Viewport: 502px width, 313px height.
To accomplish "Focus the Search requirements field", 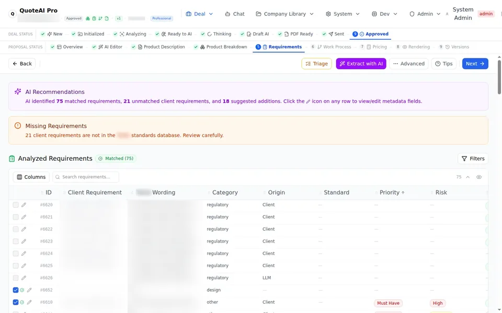I will (x=86, y=177).
